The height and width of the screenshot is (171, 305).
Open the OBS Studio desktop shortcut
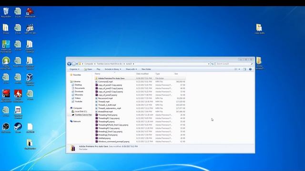[x=6, y=128]
